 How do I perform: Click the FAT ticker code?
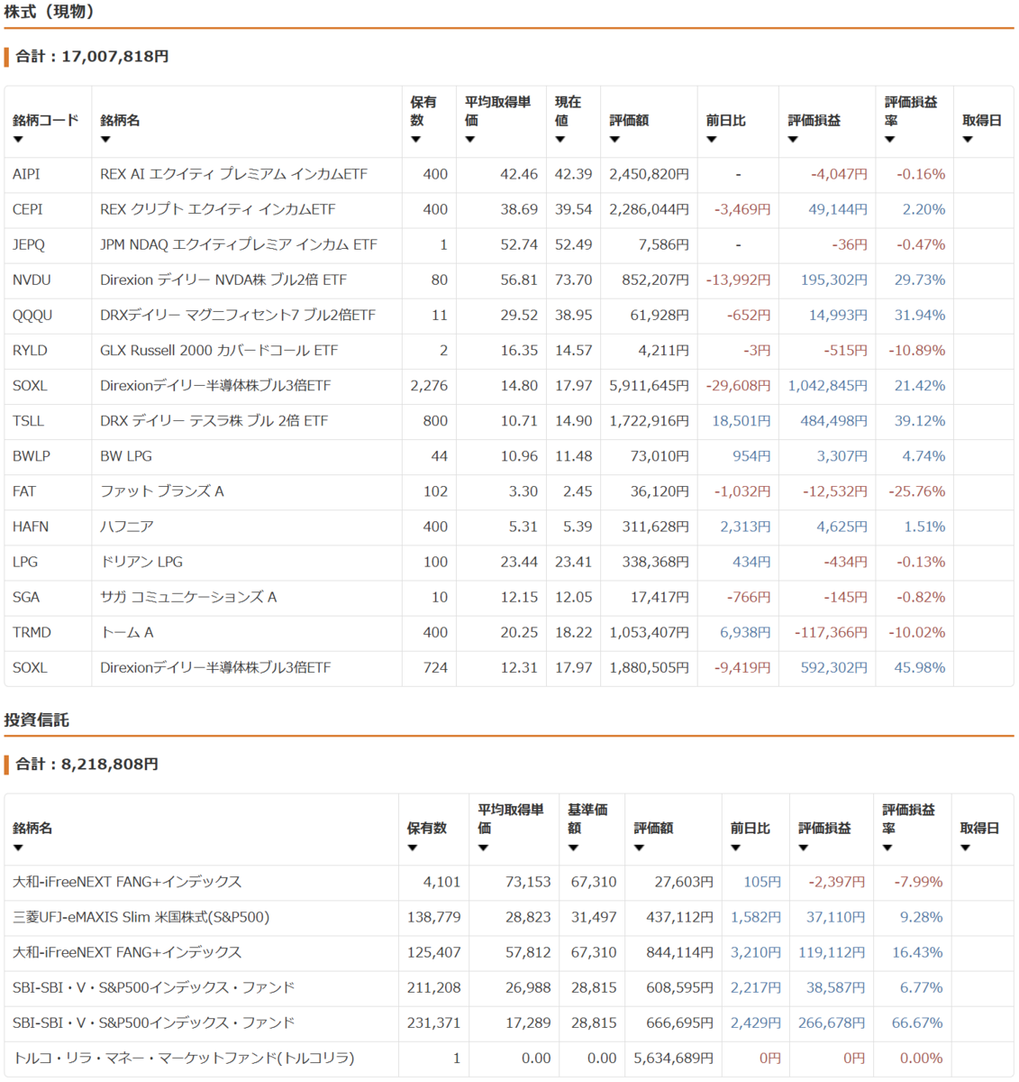pos(24,491)
